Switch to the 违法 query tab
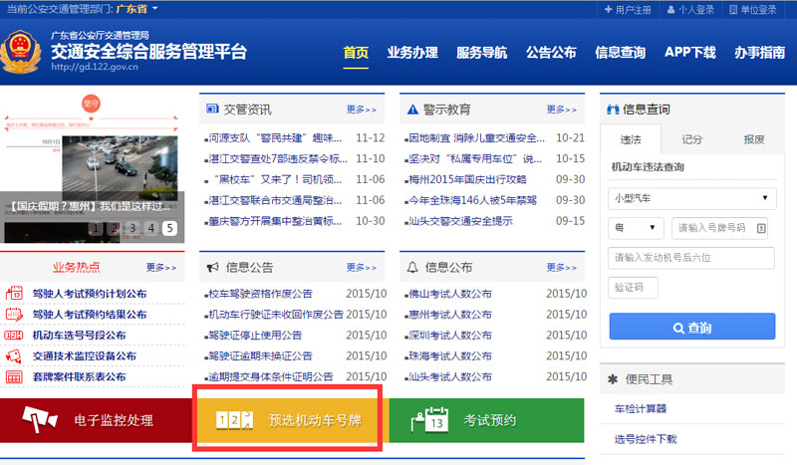Viewport: 797px width, 465px height. [631, 139]
